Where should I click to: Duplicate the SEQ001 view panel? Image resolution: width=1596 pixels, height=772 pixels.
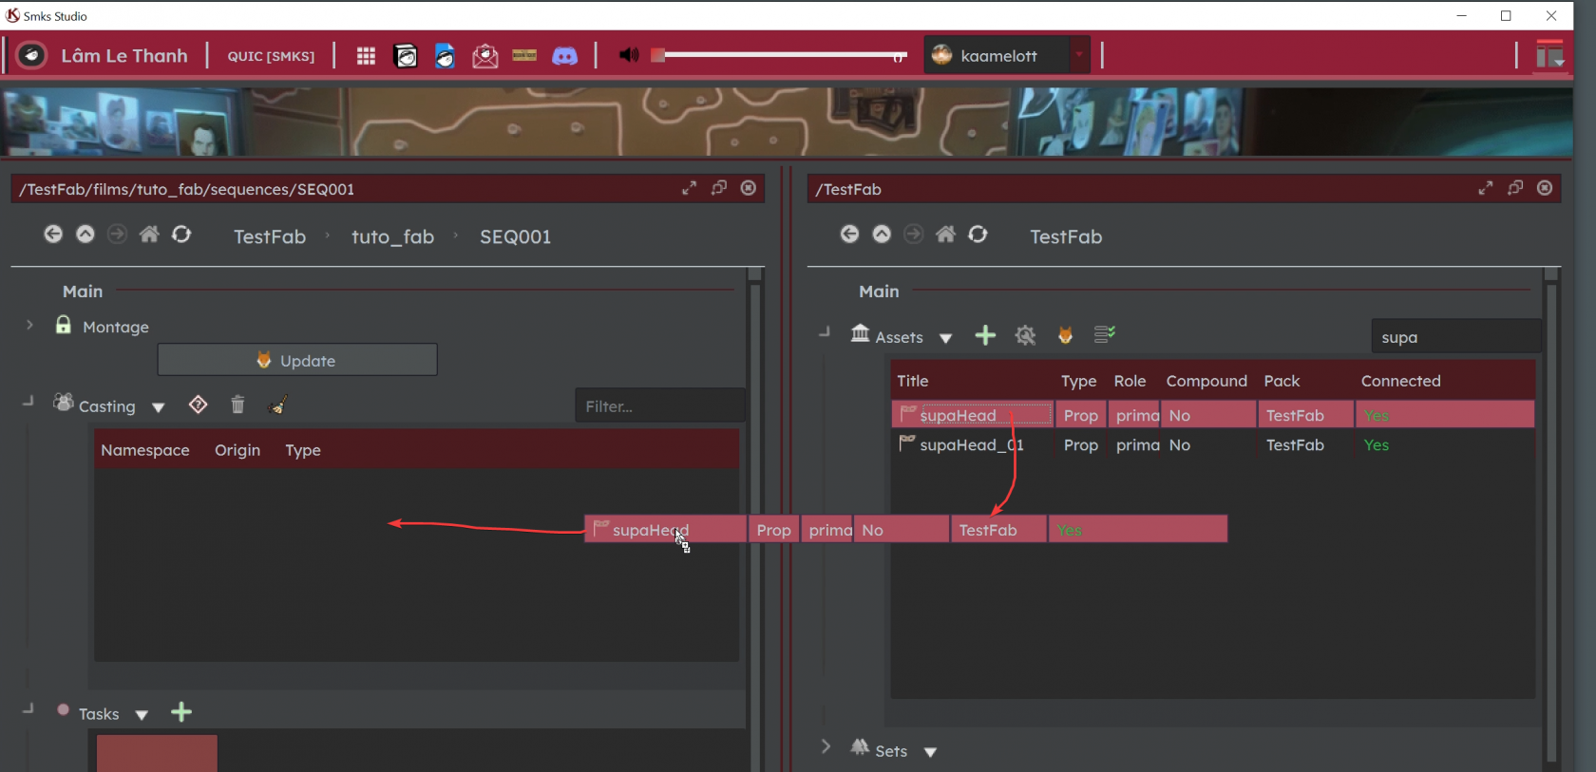click(719, 188)
